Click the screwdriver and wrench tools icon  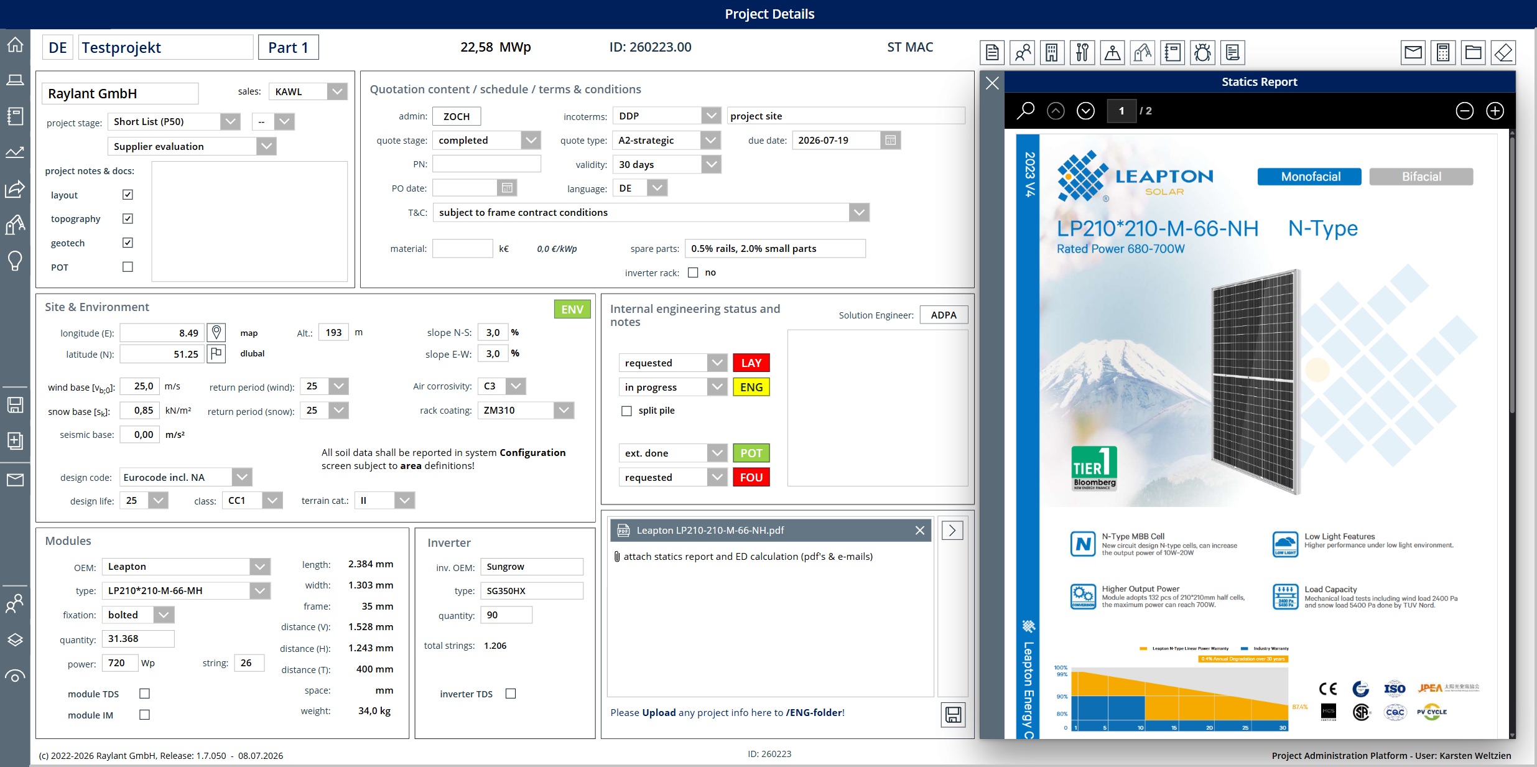(1082, 52)
